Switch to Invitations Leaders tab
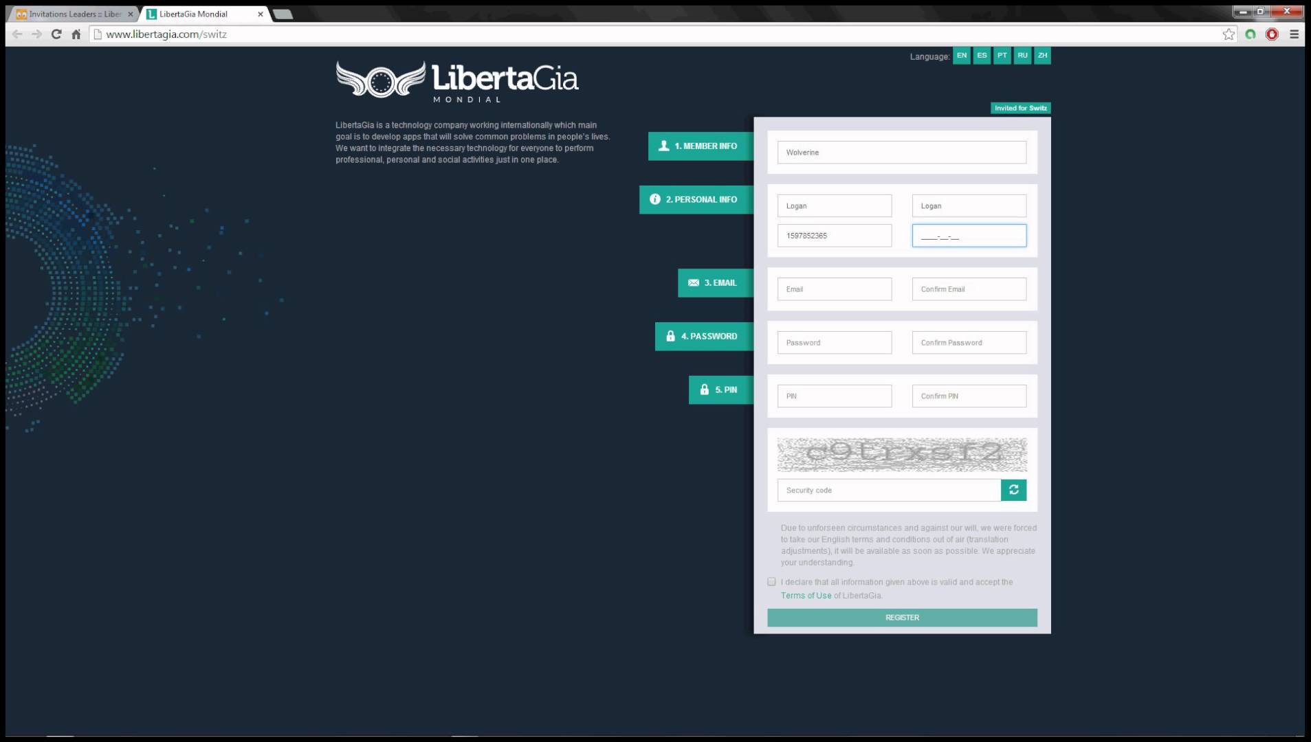The width and height of the screenshot is (1311, 742). pyautogui.click(x=74, y=14)
